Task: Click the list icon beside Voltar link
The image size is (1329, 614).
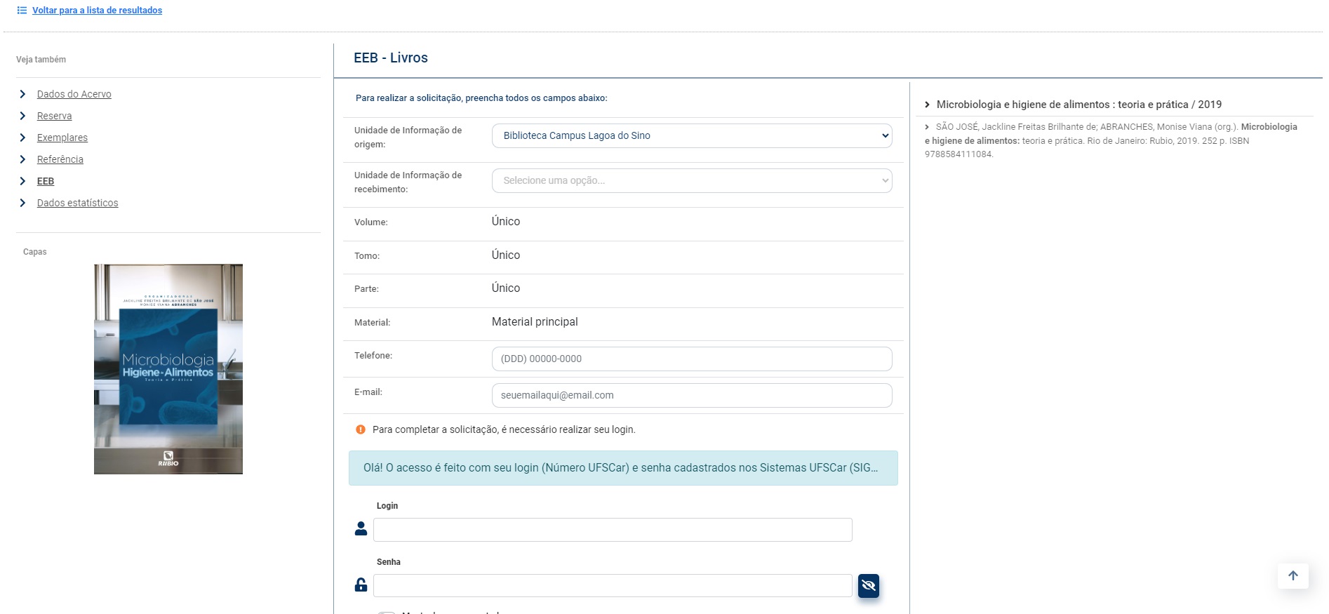Action: coord(22,11)
